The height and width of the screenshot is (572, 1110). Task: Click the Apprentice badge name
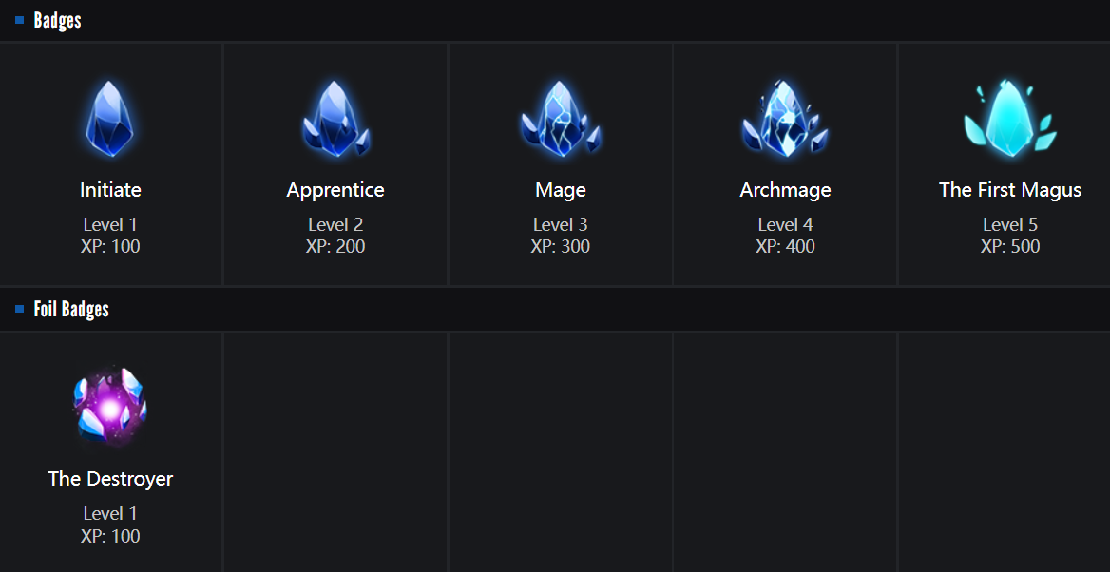point(335,190)
